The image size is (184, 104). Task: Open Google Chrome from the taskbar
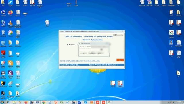[x=44, y=102]
